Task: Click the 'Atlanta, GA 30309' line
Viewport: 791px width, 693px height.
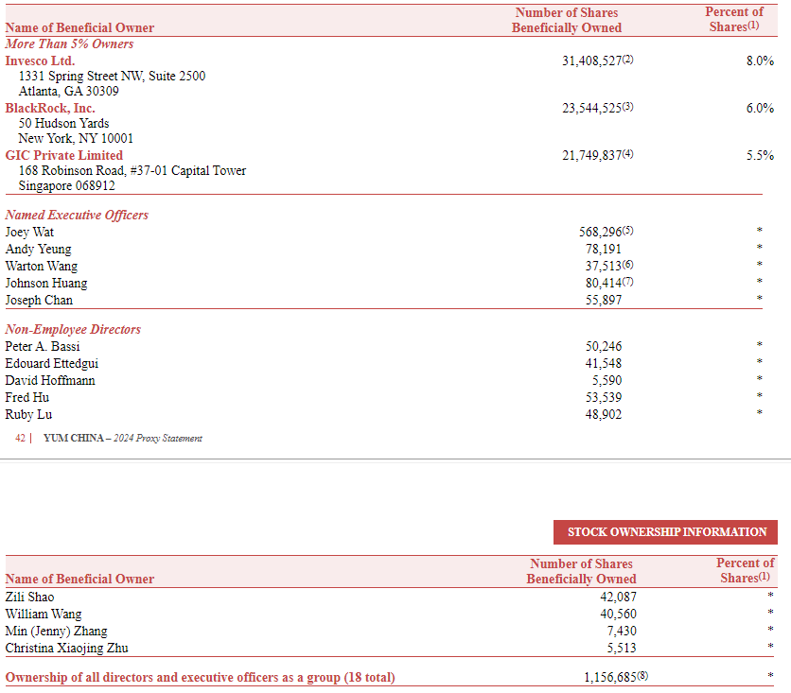Action: click(69, 91)
